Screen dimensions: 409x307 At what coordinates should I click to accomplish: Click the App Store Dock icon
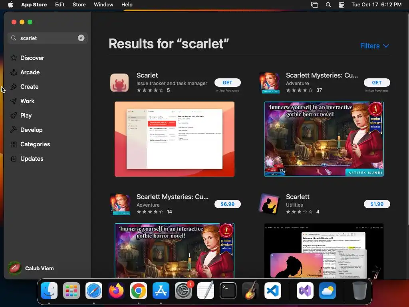pos(161,291)
